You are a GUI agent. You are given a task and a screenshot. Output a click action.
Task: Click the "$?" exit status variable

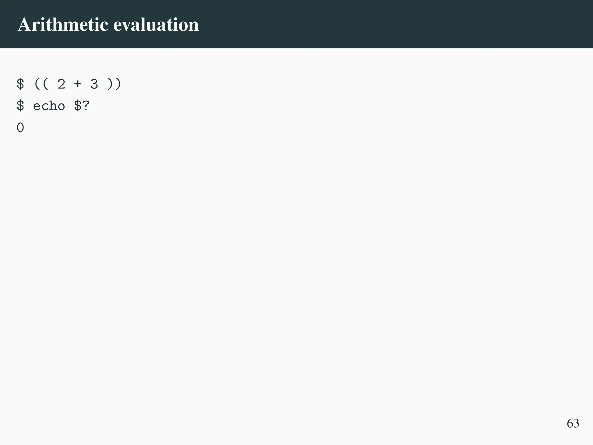coord(82,106)
